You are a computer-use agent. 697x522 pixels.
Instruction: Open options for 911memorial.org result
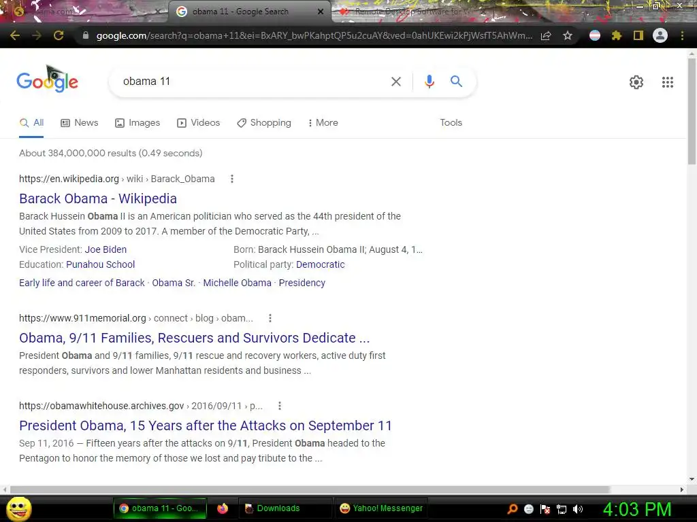(x=270, y=318)
